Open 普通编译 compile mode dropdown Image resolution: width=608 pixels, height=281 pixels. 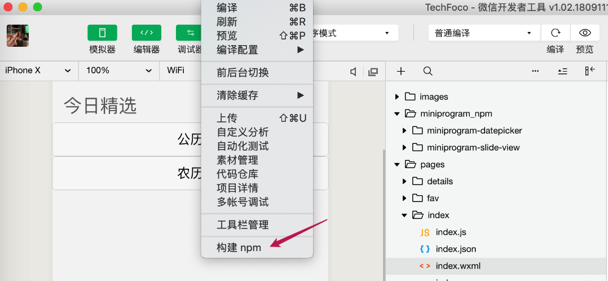pos(483,33)
